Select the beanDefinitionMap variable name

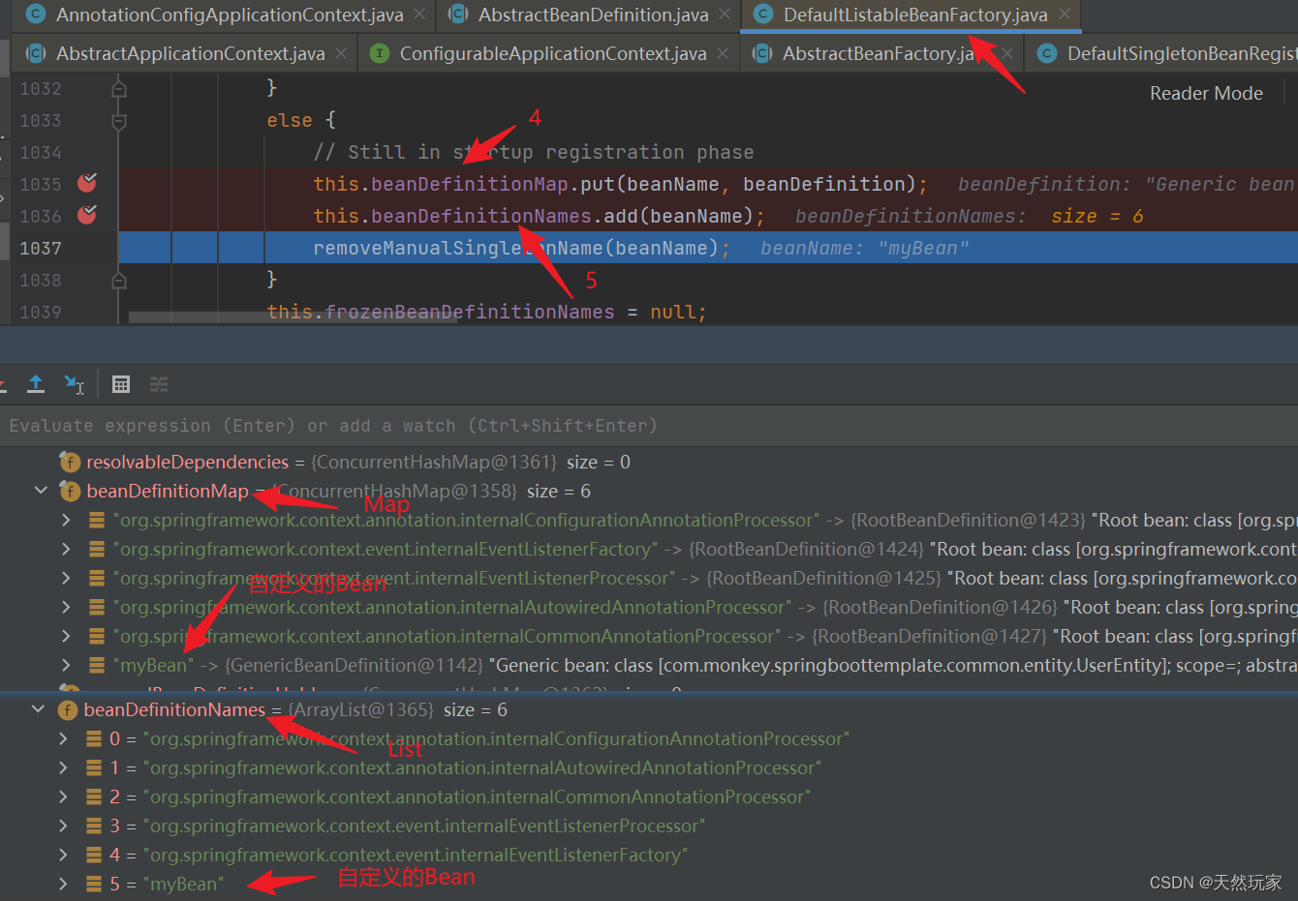click(168, 491)
